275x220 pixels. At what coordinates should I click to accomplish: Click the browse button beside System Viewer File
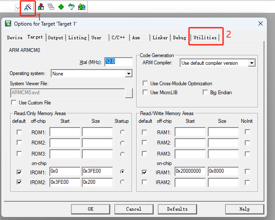(x=129, y=93)
